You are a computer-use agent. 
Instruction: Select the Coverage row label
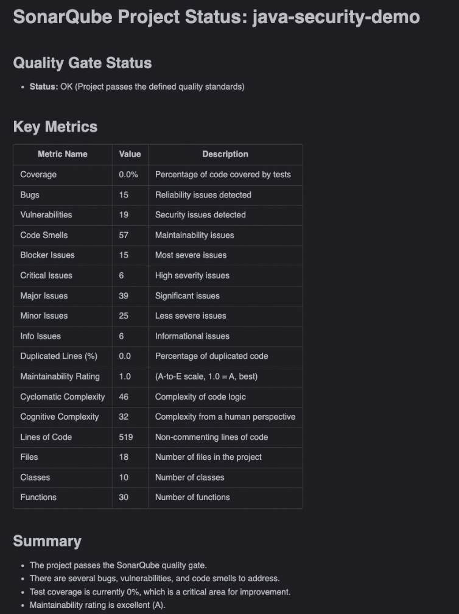(x=38, y=174)
